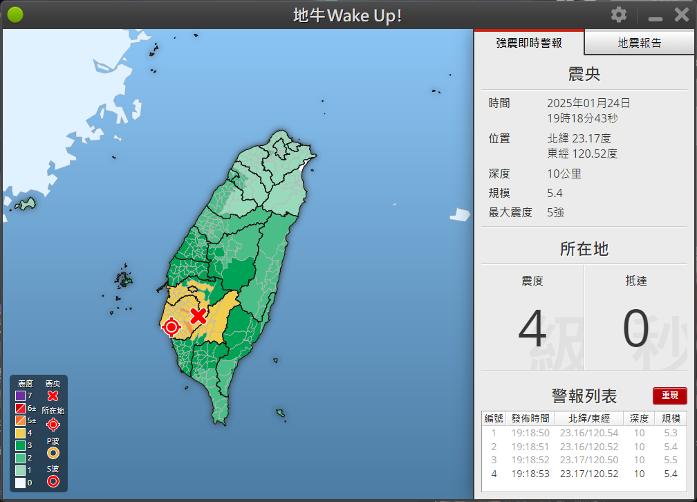Image resolution: width=697 pixels, height=502 pixels.
Task: Click the legend's S波 red circle icon
Action: (53, 481)
